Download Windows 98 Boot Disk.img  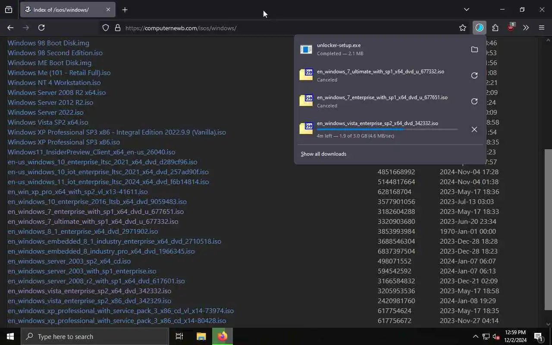click(48, 43)
